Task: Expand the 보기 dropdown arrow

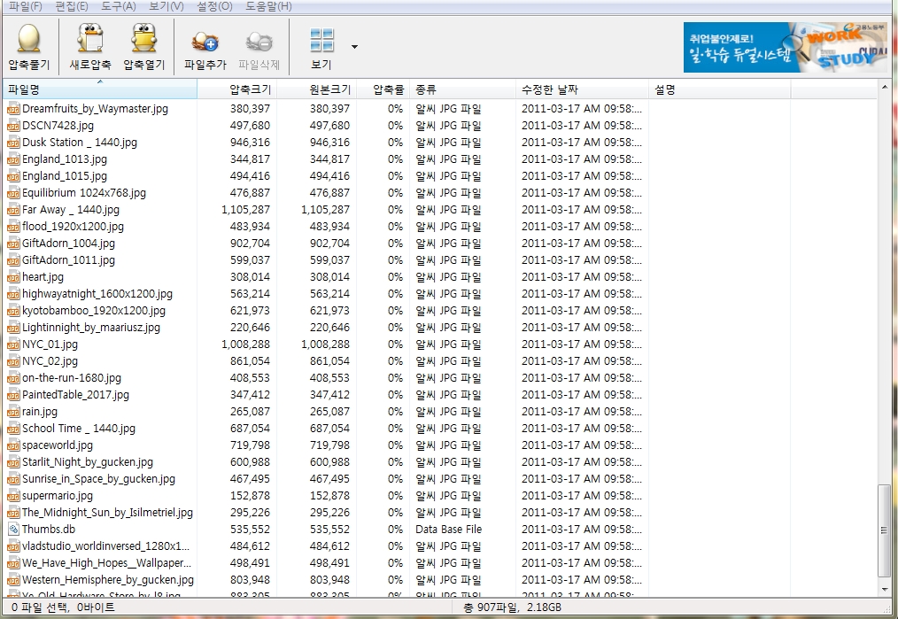Action: pyautogui.click(x=354, y=46)
